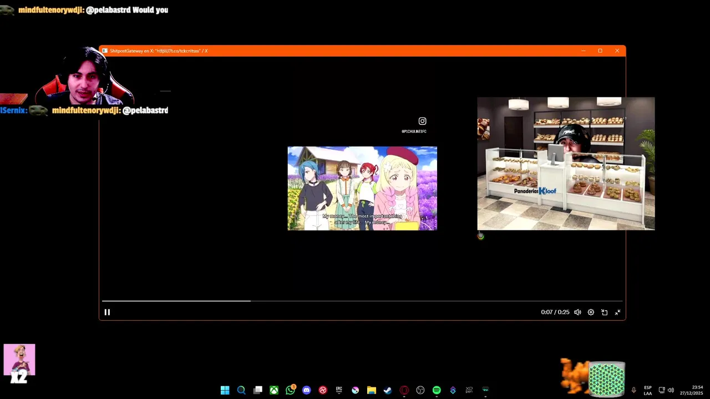Click the top chat message from mindfultenorywdji
This screenshot has height=399, width=710.
tap(85, 10)
